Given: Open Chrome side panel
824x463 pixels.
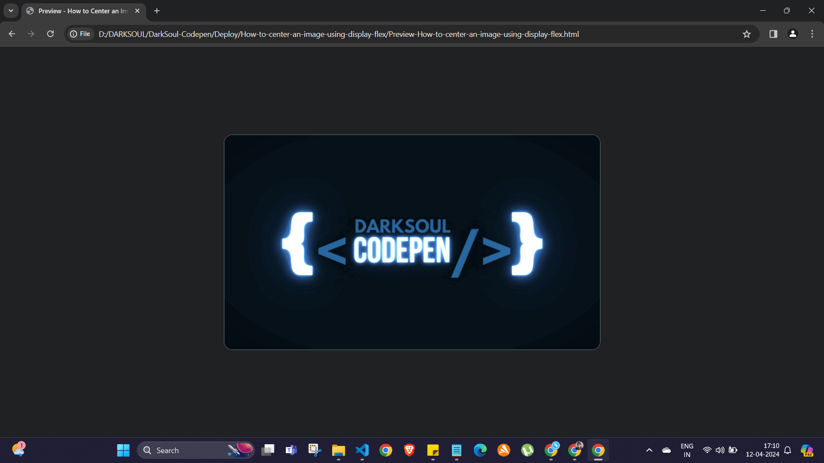Looking at the screenshot, I should click(773, 34).
